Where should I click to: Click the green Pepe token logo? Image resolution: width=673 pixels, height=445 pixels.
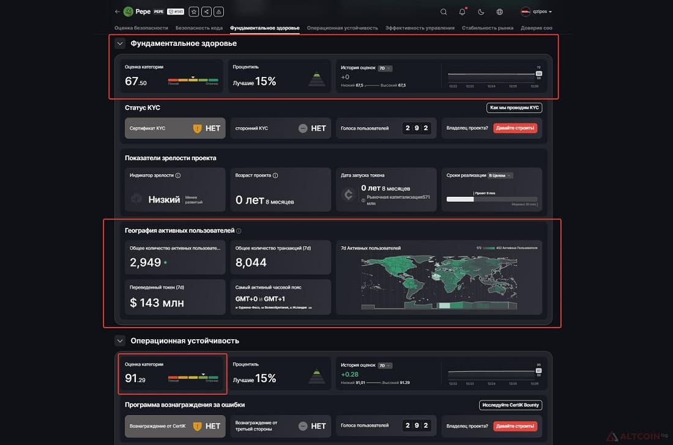click(x=128, y=12)
